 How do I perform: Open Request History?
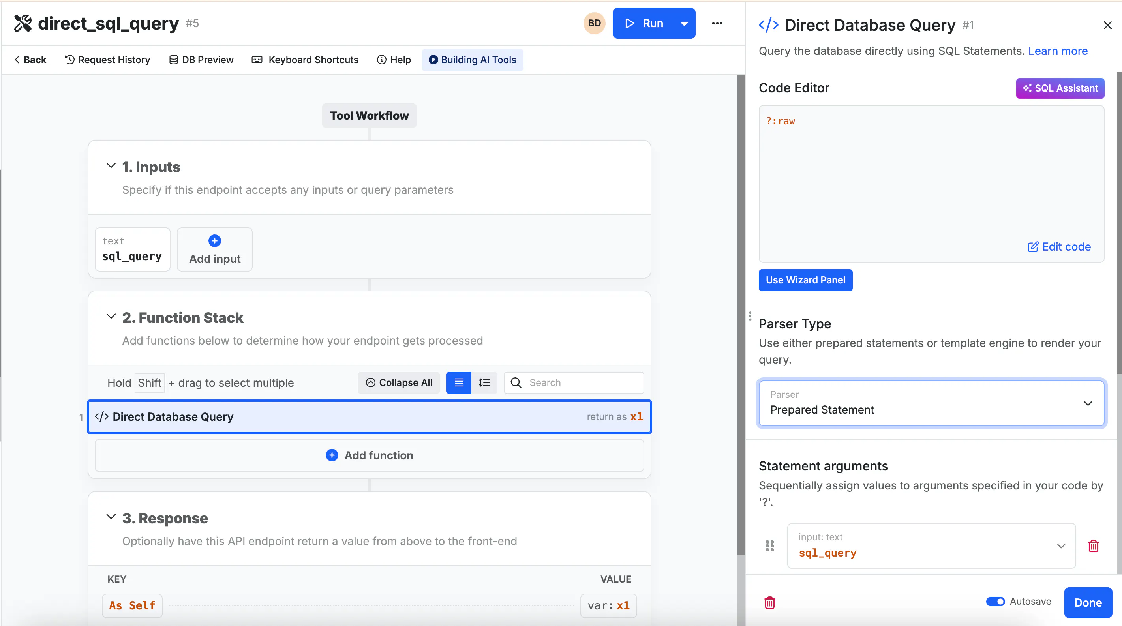coord(108,60)
